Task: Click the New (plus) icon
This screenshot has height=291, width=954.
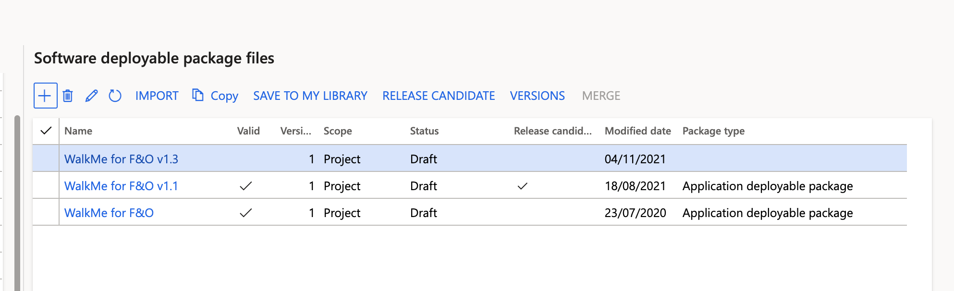Action: (45, 96)
